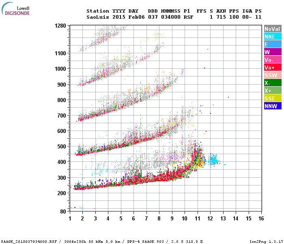
Task: Click y-axis label '600'
Action: (62, 131)
